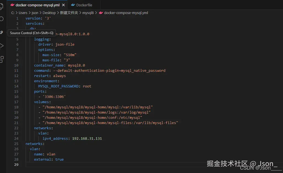The image size is (283, 173).
Task: Click the MYSQL_ROOT_PASSWORD key
Action: click(58, 86)
